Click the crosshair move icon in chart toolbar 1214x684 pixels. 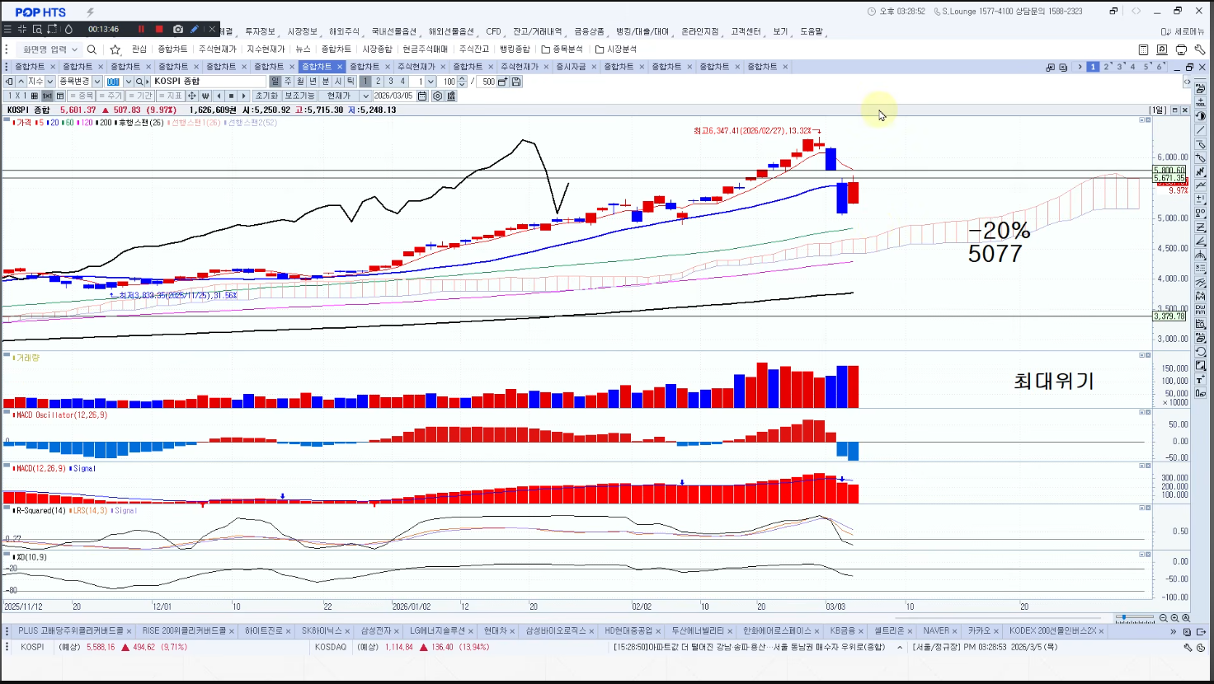pos(192,96)
